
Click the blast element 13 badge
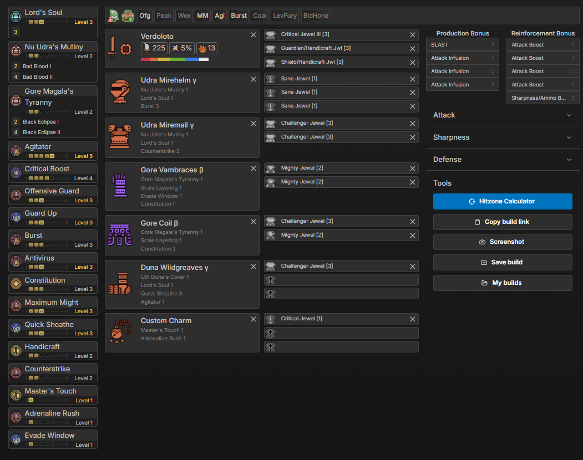pos(207,48)
